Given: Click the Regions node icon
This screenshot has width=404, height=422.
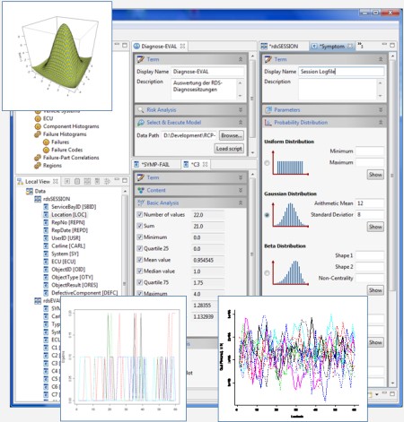Looking at the screenshot, I should (x=38, y=166).
